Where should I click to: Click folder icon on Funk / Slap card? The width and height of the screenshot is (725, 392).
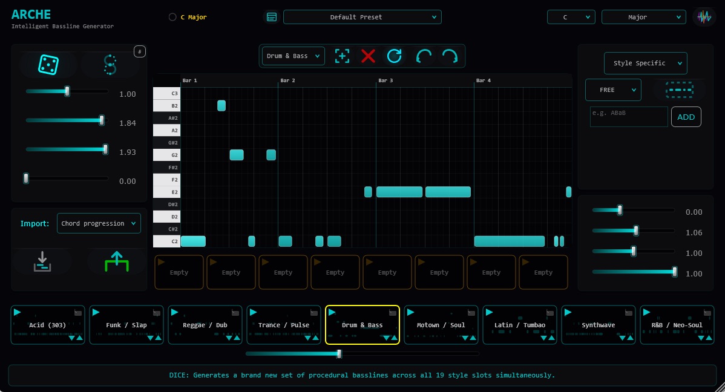tap(157, 313)
